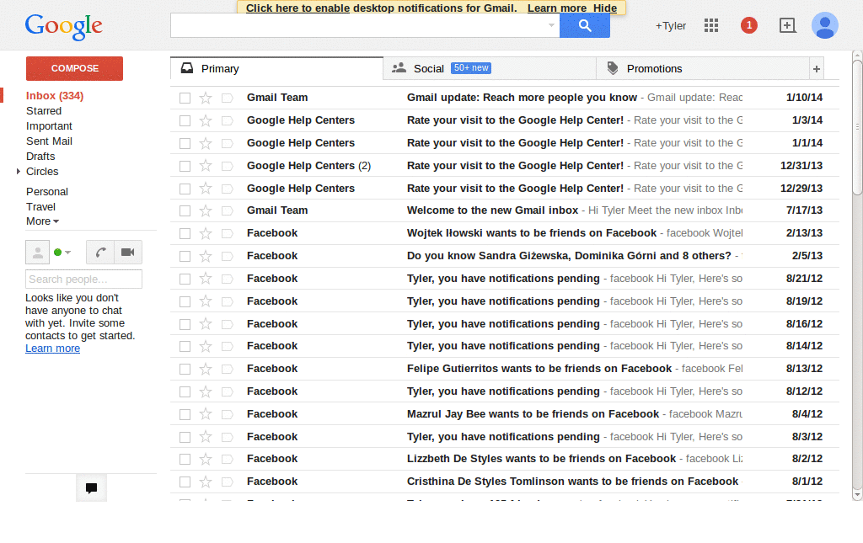
Task: Check the Cristhina De Styles email checkbox
Action: click(x=185, y=482)
